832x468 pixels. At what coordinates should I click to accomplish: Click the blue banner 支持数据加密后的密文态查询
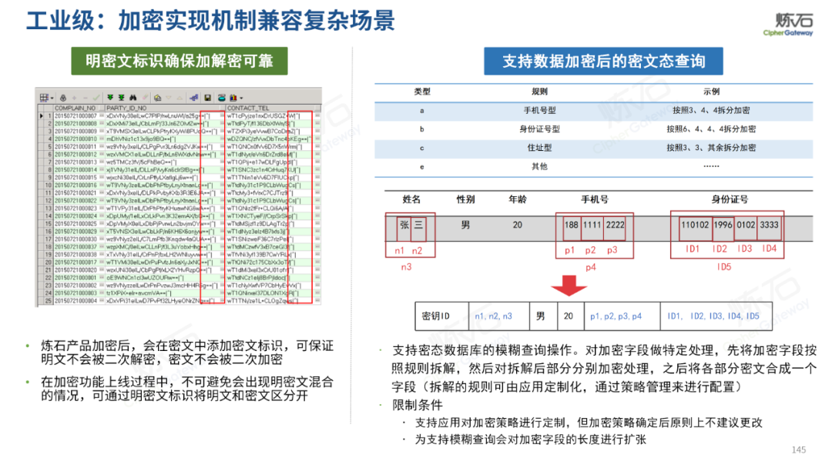pos(603,62)
